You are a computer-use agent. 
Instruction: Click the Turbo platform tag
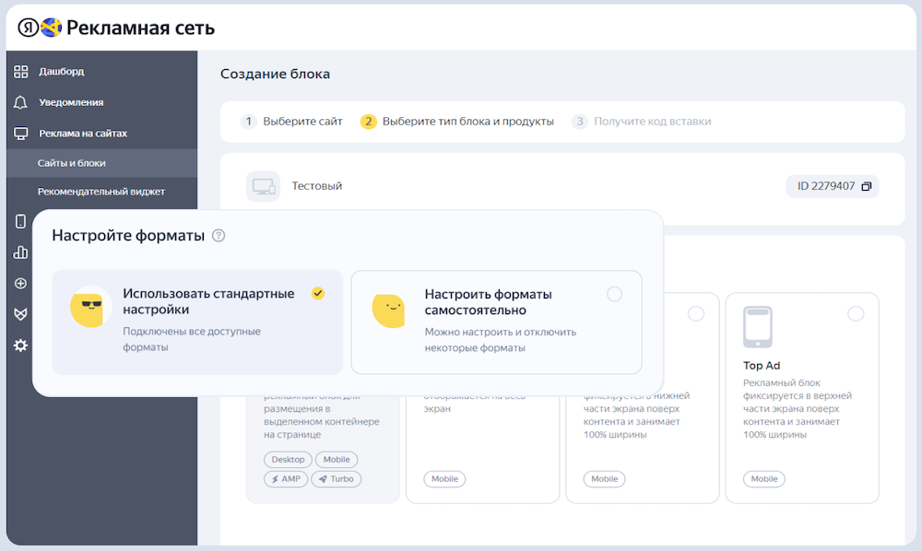(x=337, y=479)
